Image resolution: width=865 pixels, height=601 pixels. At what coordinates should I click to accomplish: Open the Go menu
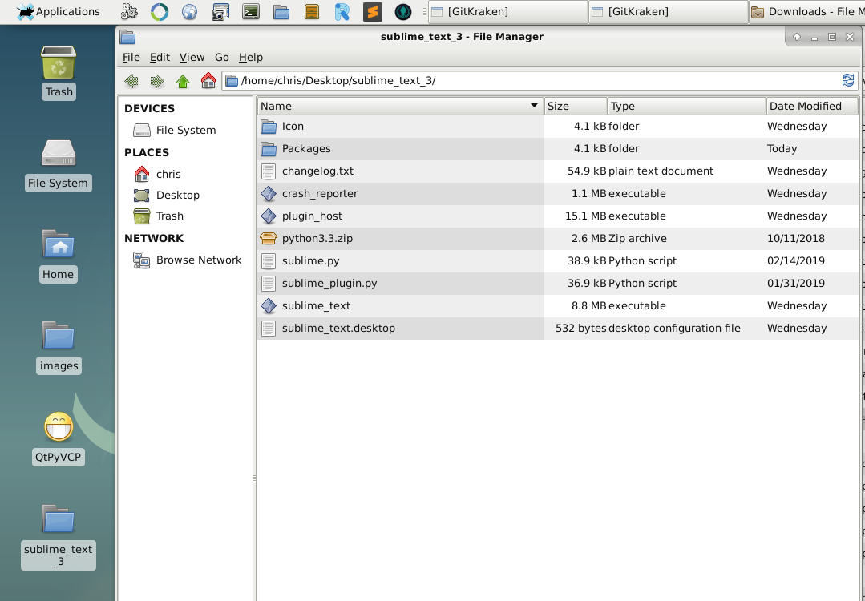pos(222,58)
